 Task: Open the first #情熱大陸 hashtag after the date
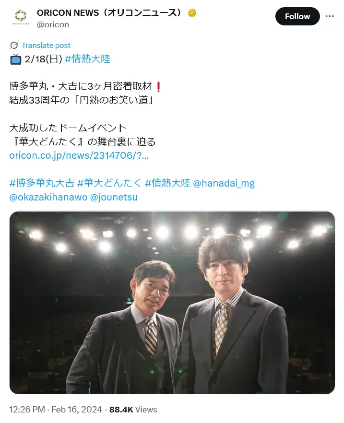pos(88,59)
